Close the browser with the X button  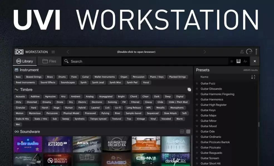(255, 61)
